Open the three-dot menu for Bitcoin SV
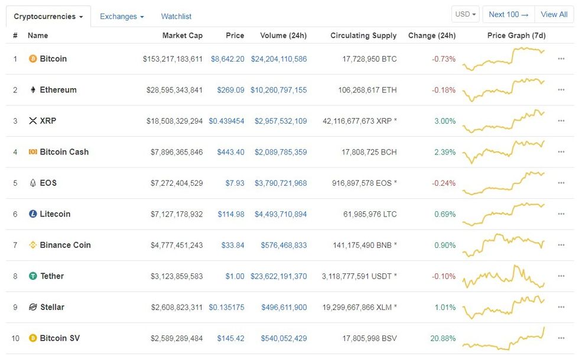 coord(561,338)
